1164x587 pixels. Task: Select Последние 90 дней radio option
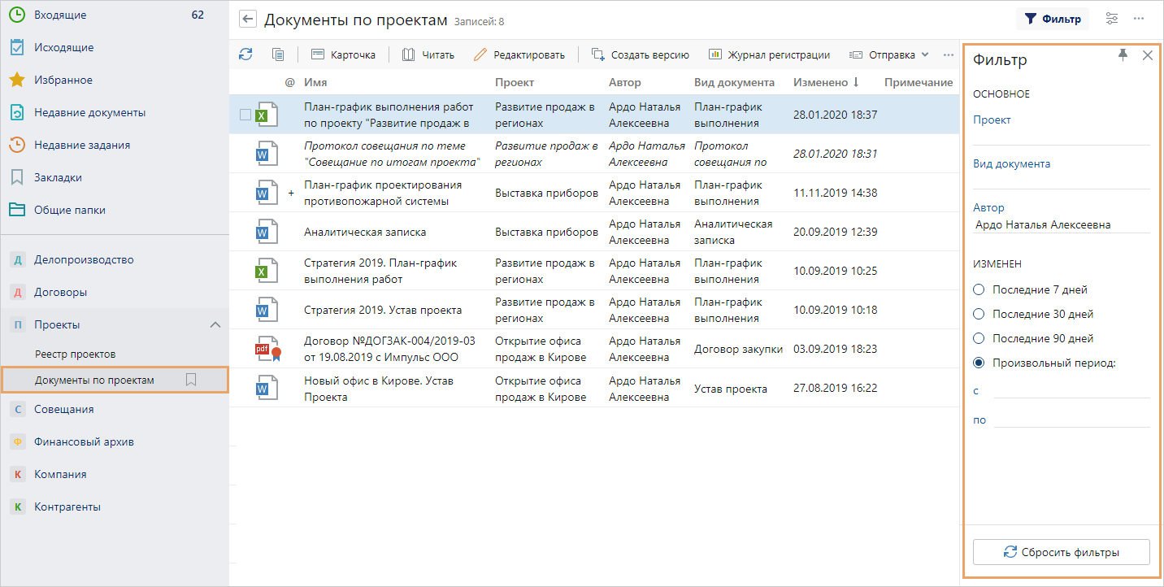coord(979,338)
